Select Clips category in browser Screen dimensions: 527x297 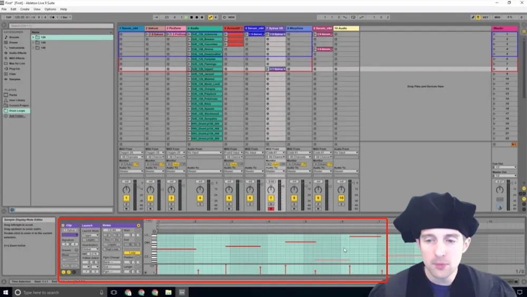(13, 74)
